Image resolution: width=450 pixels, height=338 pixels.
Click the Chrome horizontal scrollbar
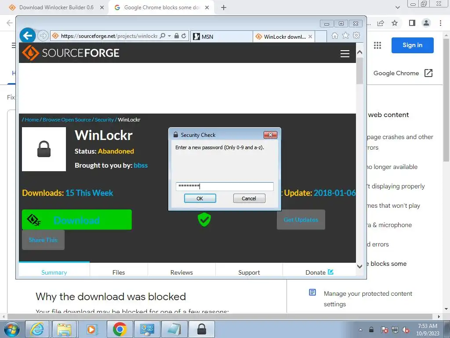220,316
